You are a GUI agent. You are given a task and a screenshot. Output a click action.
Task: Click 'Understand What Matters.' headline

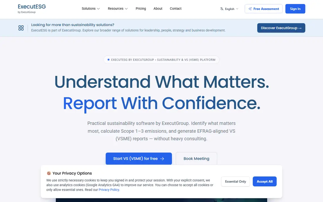coord(161,82)
